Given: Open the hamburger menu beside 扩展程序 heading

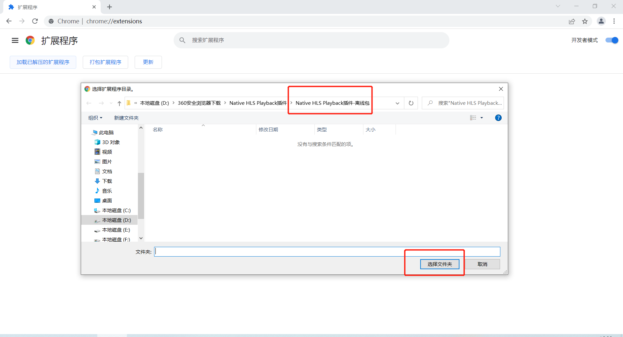Looking at the screenshot, I should pos(15,40).
